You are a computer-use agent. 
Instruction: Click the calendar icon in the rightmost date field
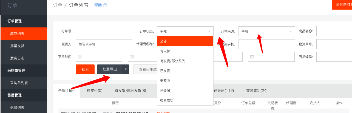pyautogui.click(x=252, y=57)
